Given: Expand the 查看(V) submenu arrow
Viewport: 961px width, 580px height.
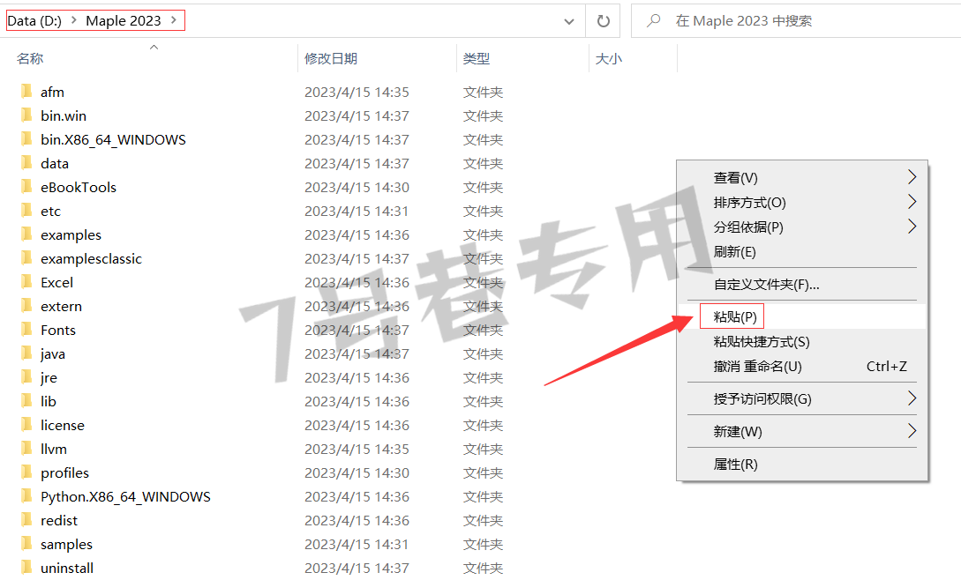Looking at the screenshot, I should click(x=912, y=177).
